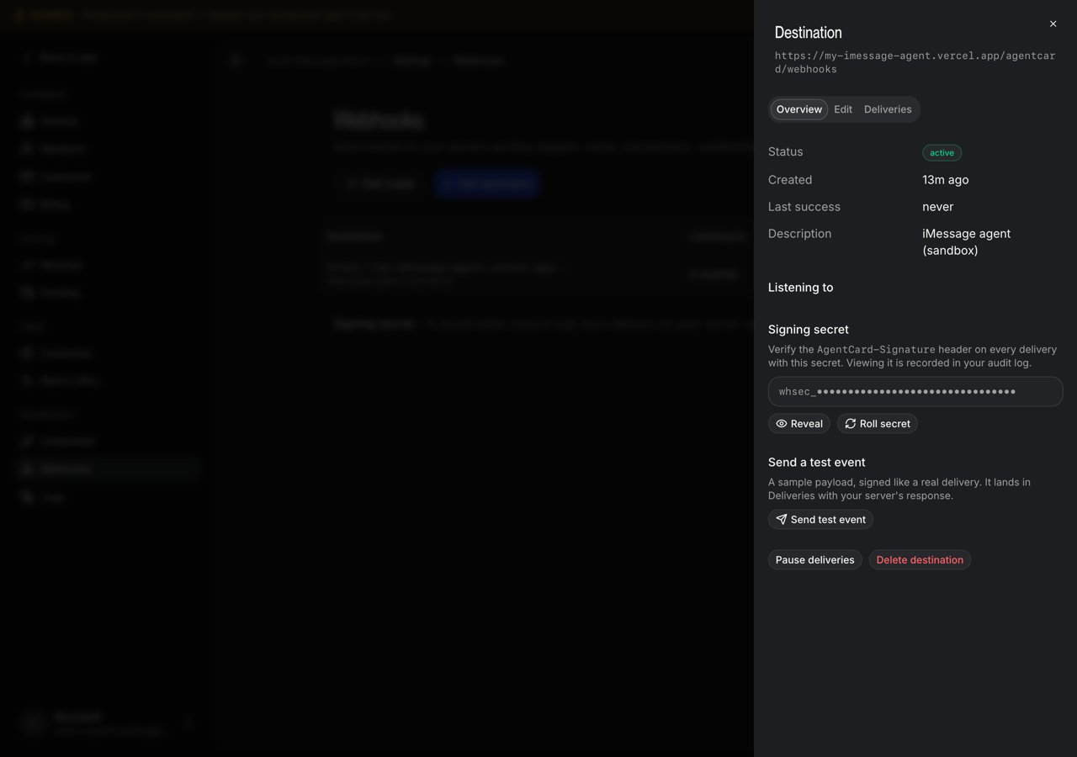Click the green "active" status badge
Image resolution: width=1077 pixels, height=757 pixels.
942,153
